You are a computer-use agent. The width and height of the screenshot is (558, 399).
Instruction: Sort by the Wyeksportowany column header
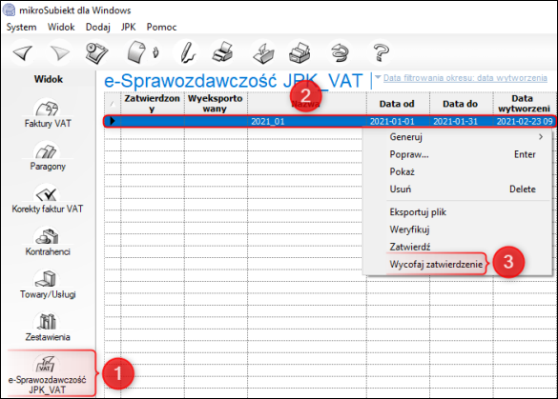pyautogui.click(x=216, y=104)
